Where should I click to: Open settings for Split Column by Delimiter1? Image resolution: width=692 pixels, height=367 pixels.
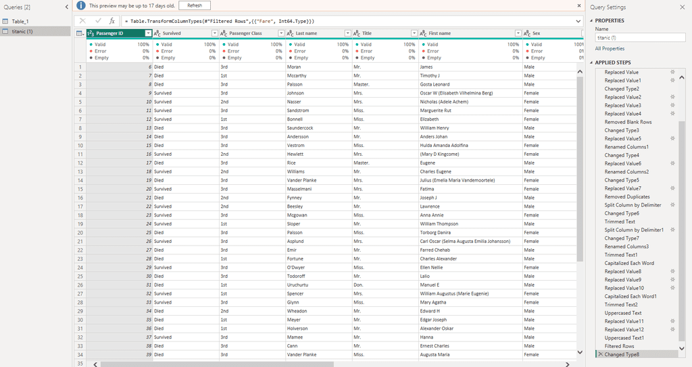(672, 230)
